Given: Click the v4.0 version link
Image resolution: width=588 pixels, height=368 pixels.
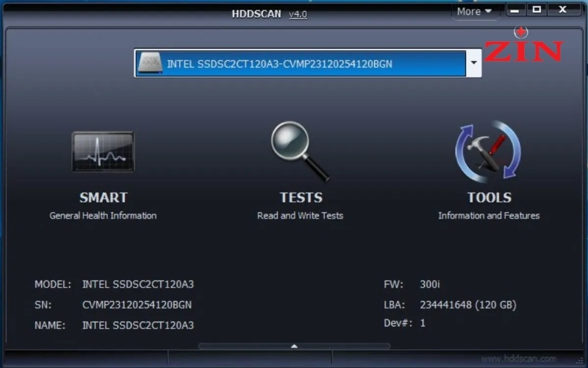Looking at the screenshot, I should coord(298,14).
